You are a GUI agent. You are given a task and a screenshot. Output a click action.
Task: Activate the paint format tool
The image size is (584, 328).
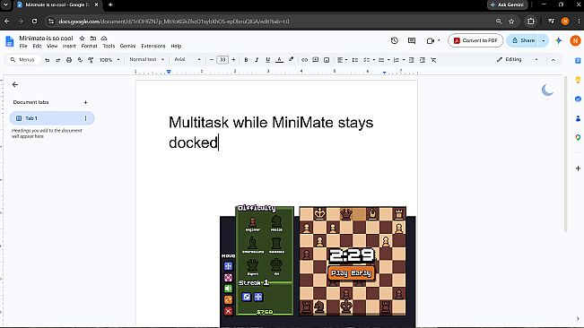(91, 60)
